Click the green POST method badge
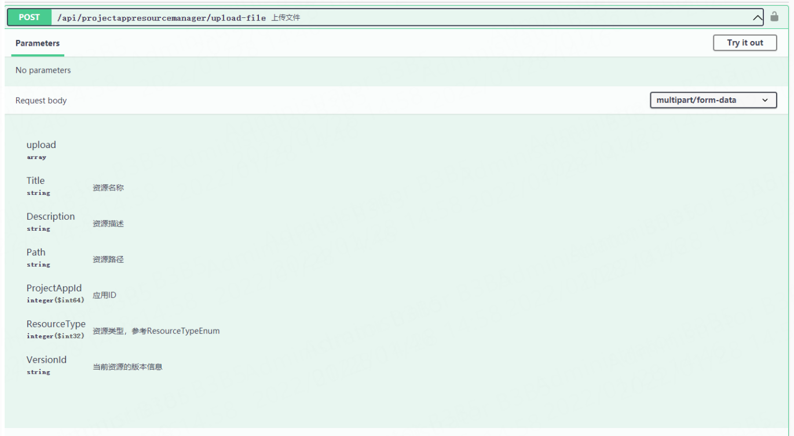Viewport: 794px width, 436px height. coord(28,17)
